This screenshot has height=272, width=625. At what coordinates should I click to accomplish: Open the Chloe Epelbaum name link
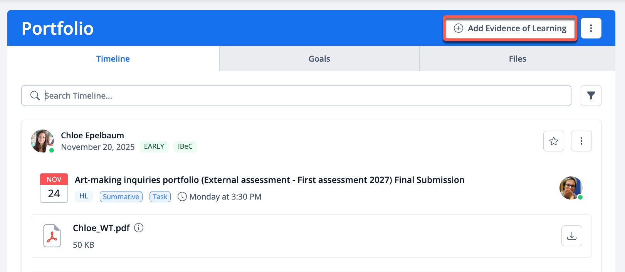click(x=92, y=136)
